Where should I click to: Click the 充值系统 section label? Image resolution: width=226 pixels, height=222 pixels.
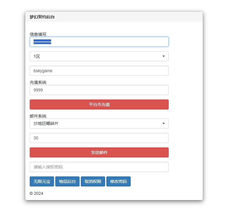pos(38,83)
